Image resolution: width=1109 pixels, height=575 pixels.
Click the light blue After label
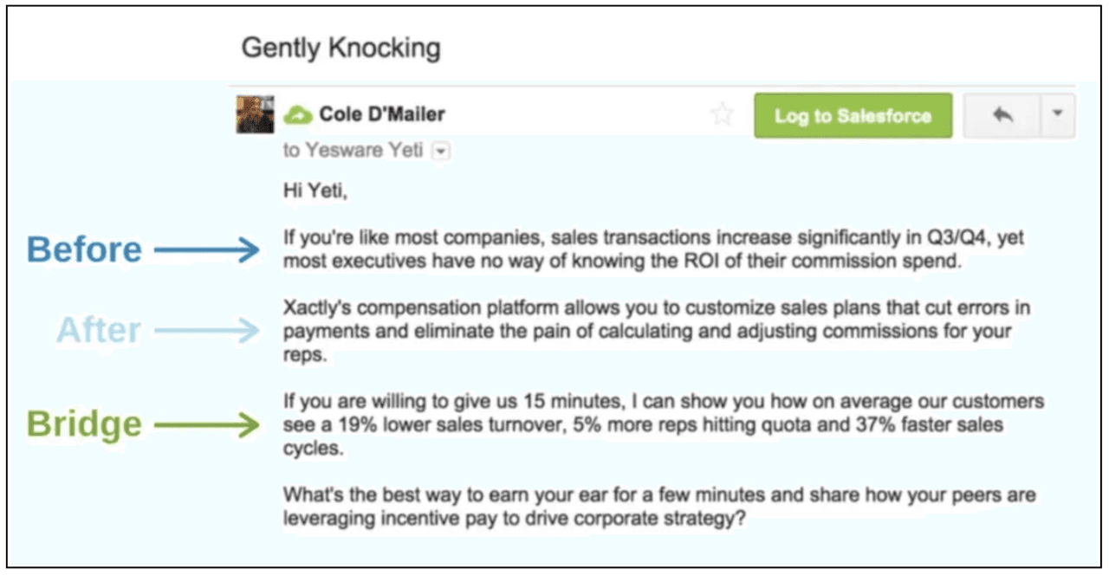tap(99, 330)
